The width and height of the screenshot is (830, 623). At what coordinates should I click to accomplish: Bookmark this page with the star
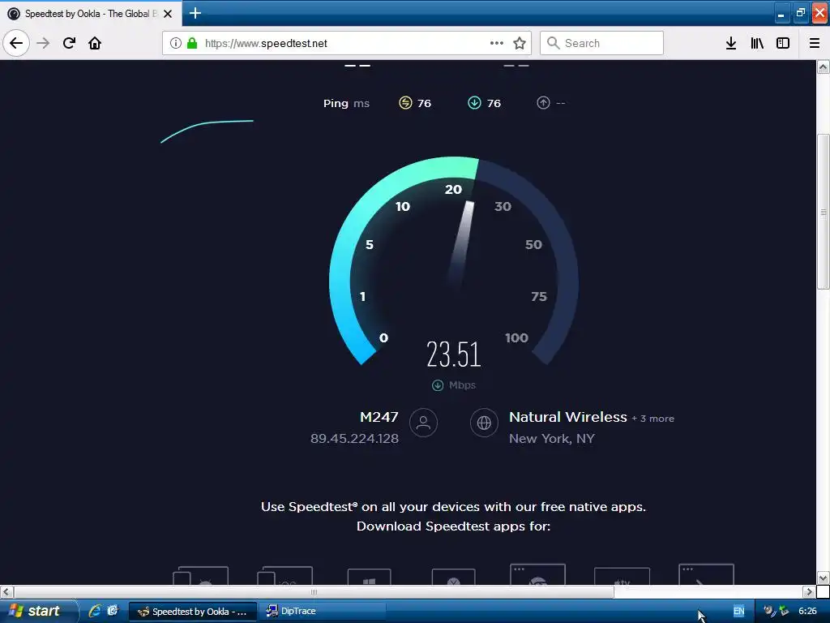[x=520, y=43]
